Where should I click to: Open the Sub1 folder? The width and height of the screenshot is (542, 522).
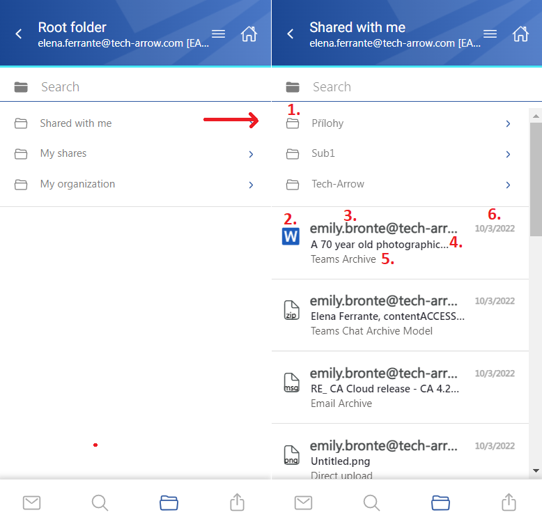pyautogui.click(x=401, y=153)
